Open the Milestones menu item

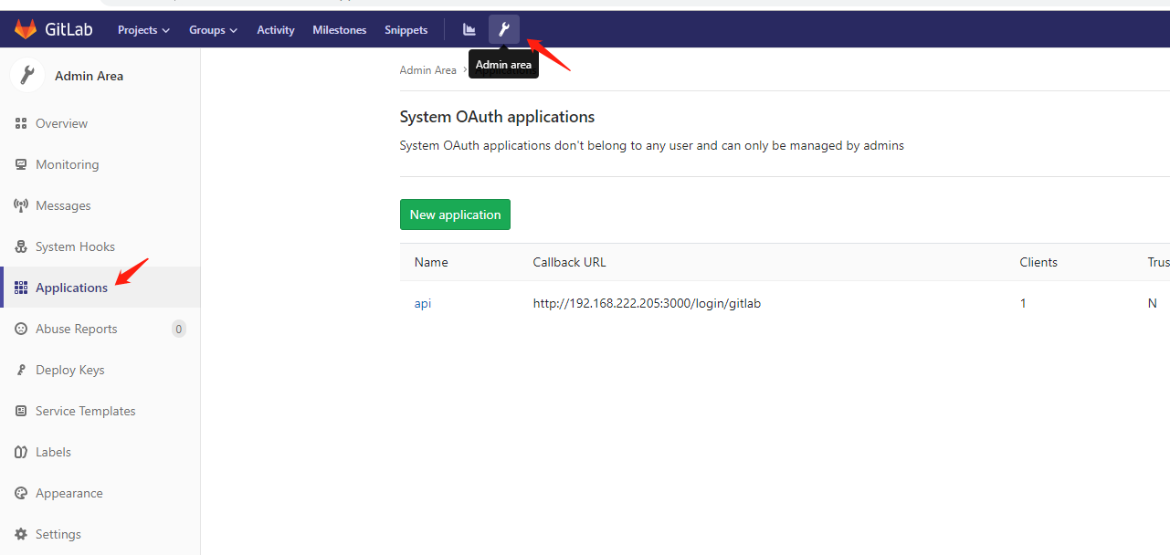339,29
